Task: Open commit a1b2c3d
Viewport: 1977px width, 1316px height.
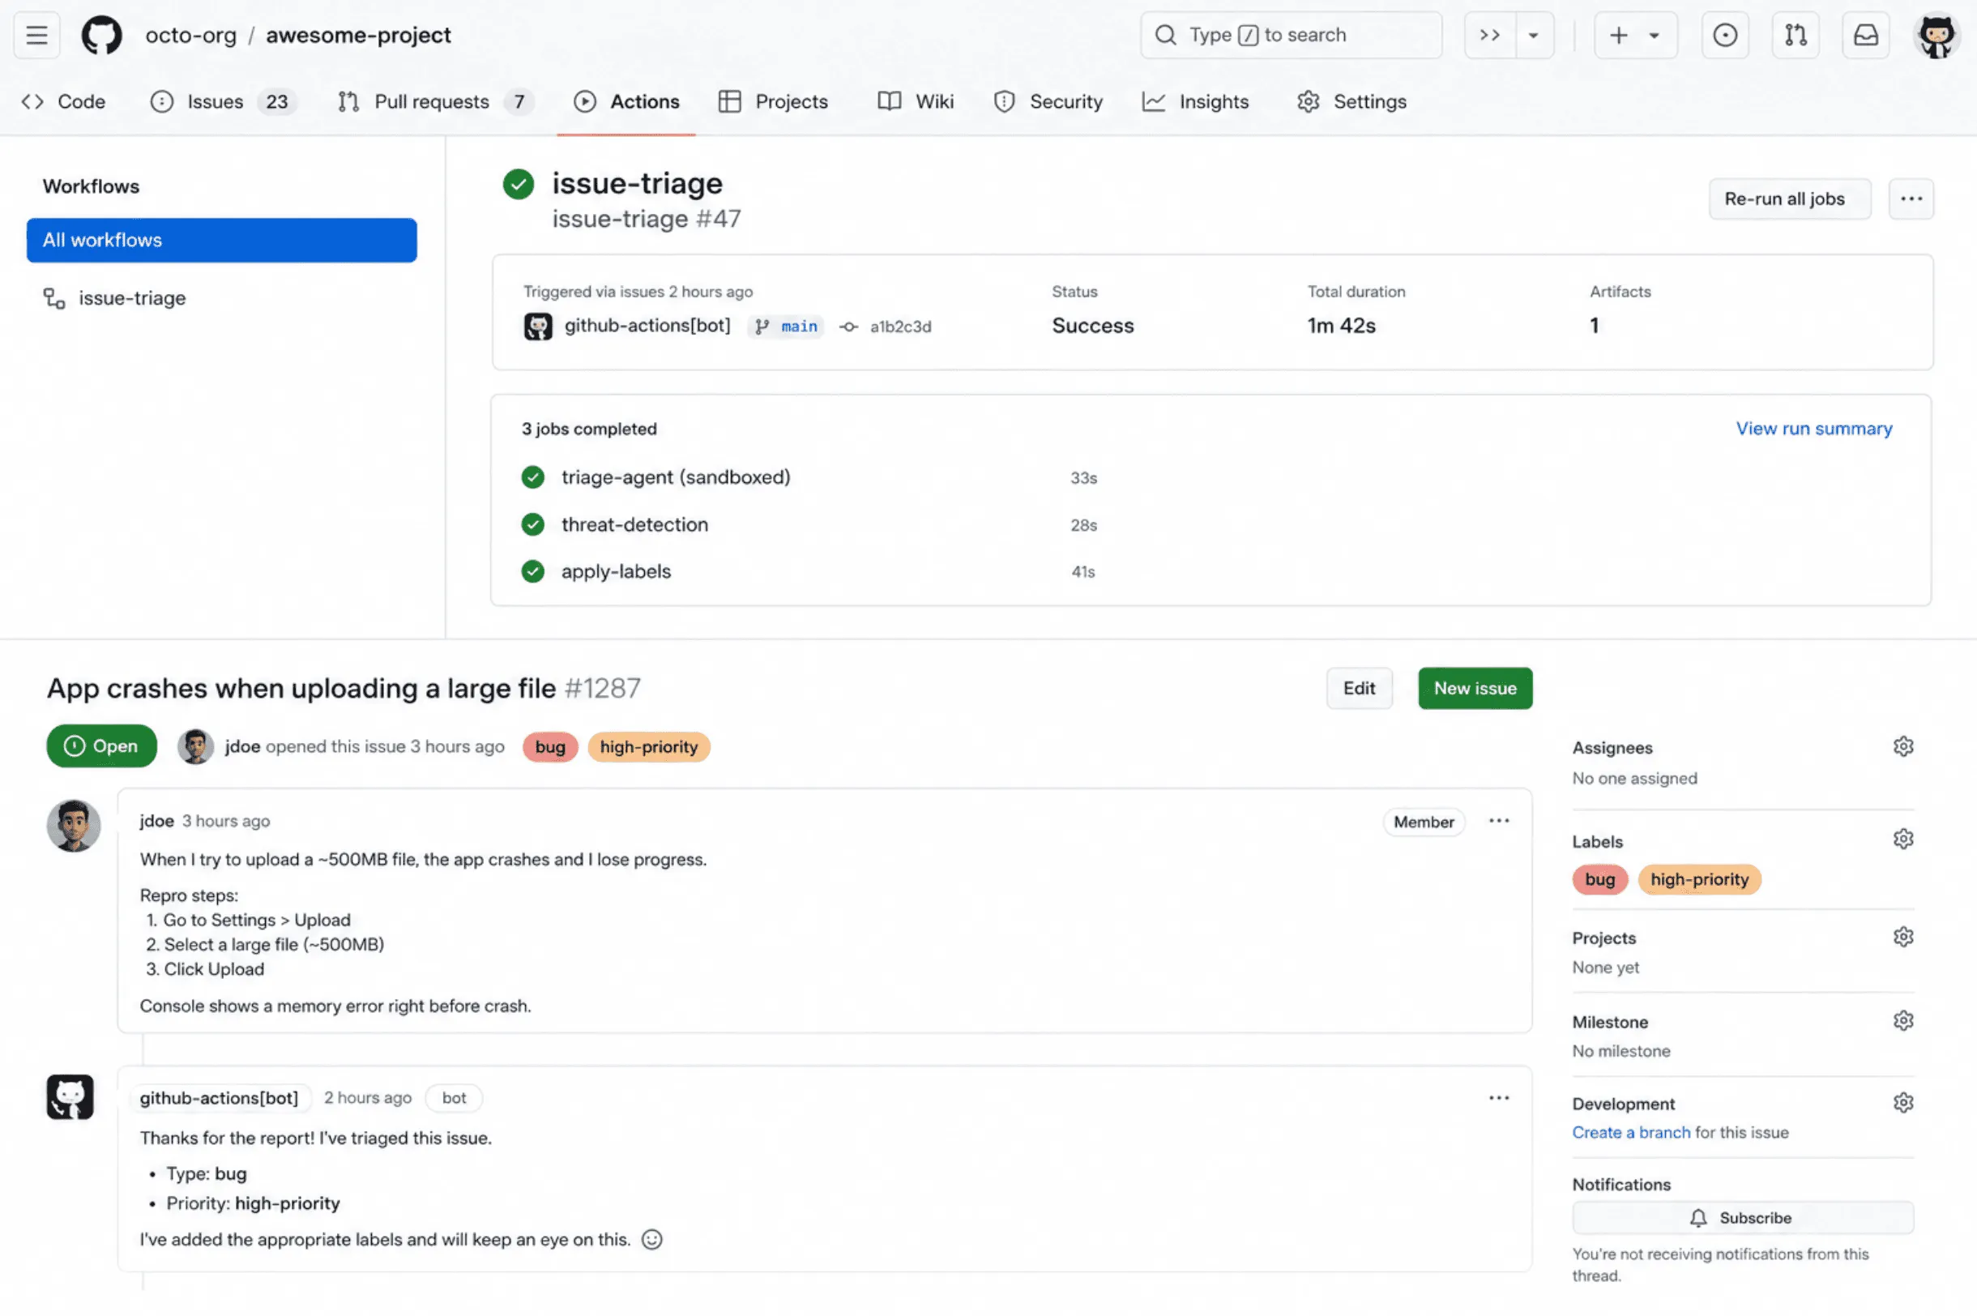Action: (x=899, y=327)
